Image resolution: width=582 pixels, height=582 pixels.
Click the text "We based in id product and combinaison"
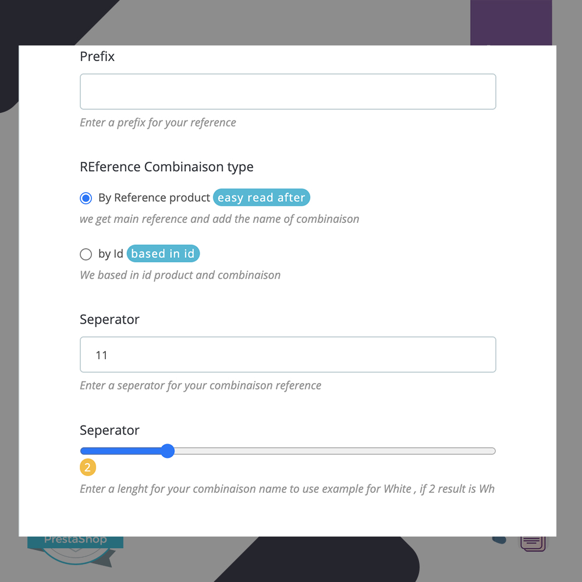(x=180, y=275)
